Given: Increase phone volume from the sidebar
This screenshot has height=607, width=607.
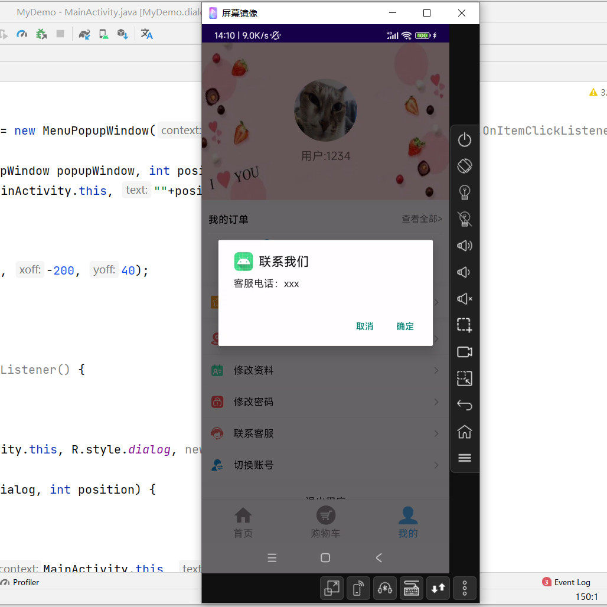Looking at the screenshot, I should 464,246.
